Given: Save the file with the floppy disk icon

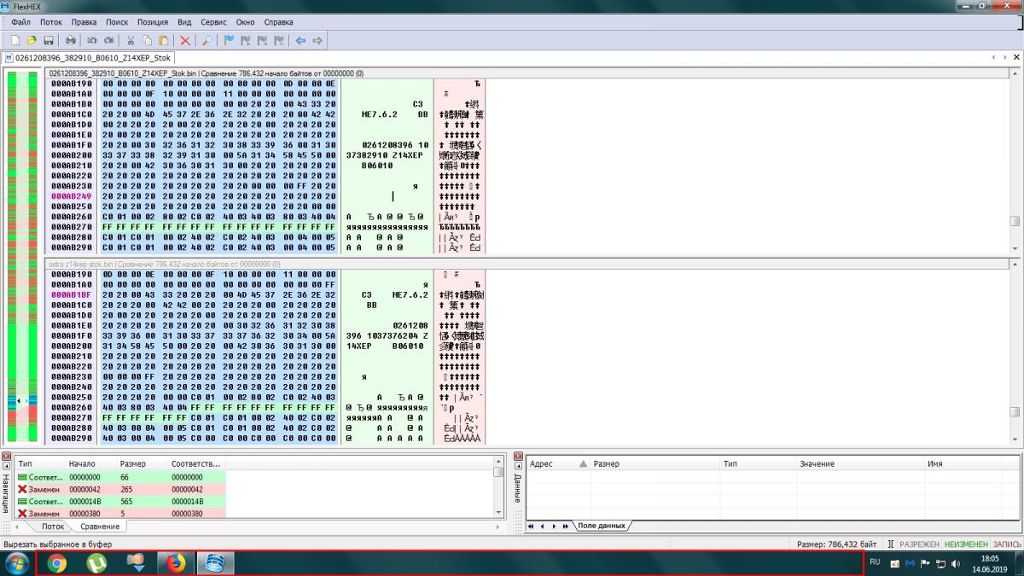Looking at the screenshot, I should pyautogui.click(x=49, y=40).
